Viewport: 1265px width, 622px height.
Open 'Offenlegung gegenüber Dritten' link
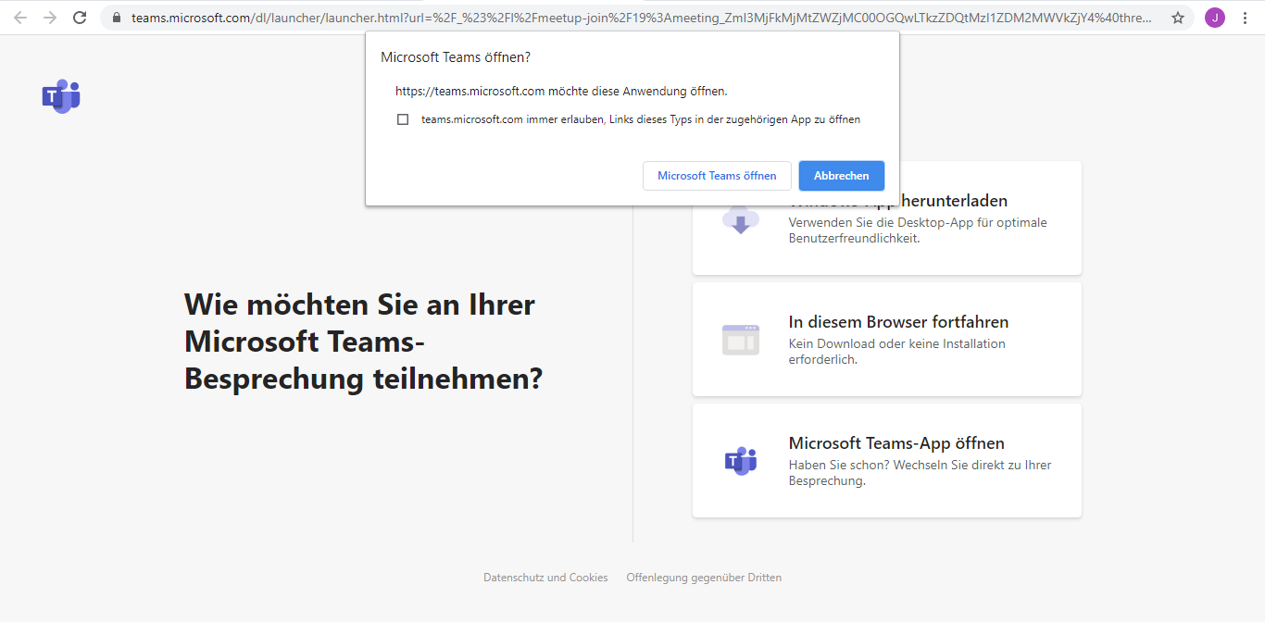[703, 578]
